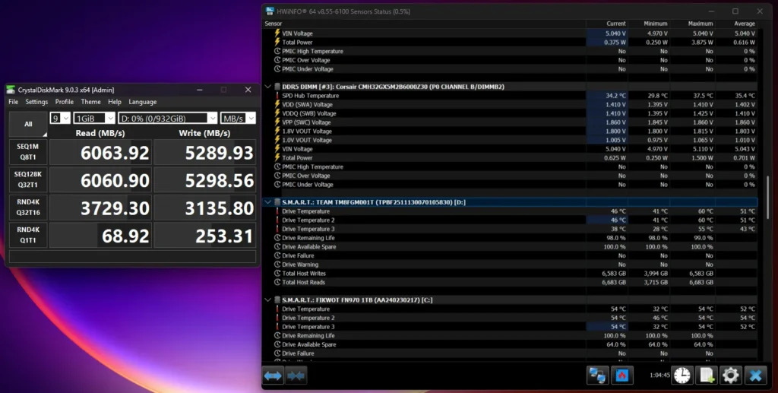Click the drive icon next to TEAM TM8FGM001T
The width and height of the screenshot is (778, 393).
[277, 202]
